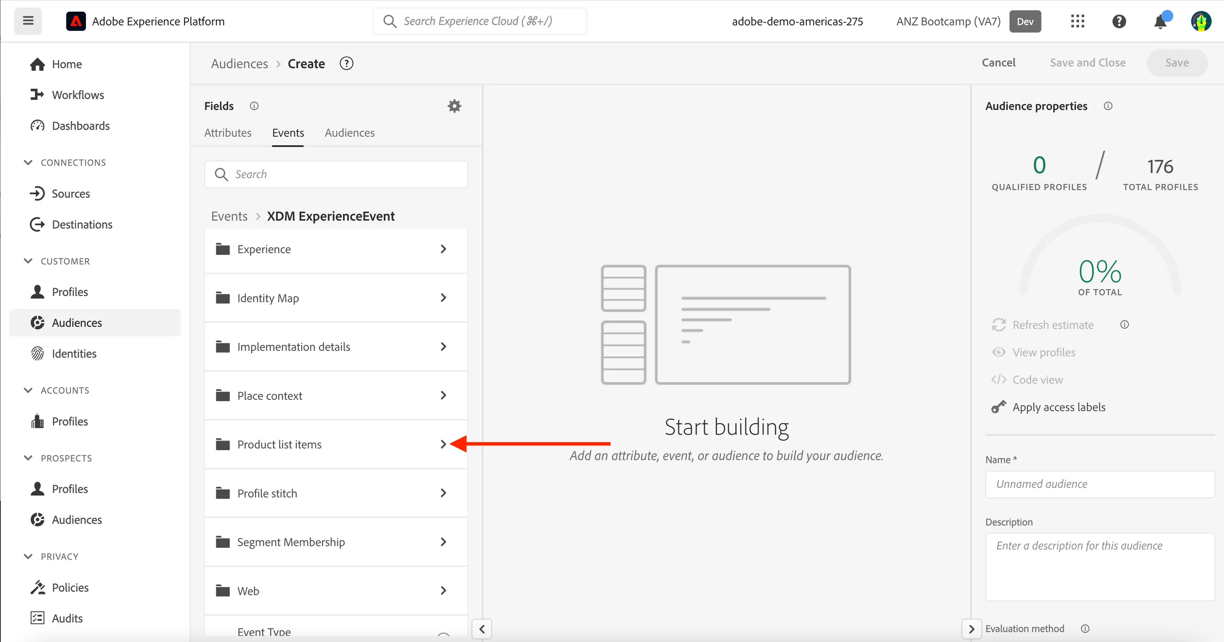Click the Cancel button
This screenshot has width=1224, height=642.
point(998,63)
